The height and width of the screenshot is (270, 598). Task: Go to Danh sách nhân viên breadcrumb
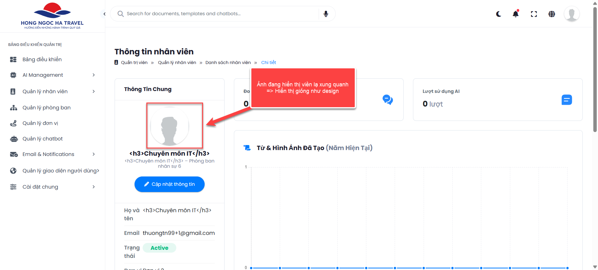(228, 62)
